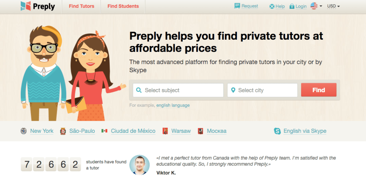Click Viktor K.'s profile photo
This screenshot has height=186, width=366.
tap(139, 165)
